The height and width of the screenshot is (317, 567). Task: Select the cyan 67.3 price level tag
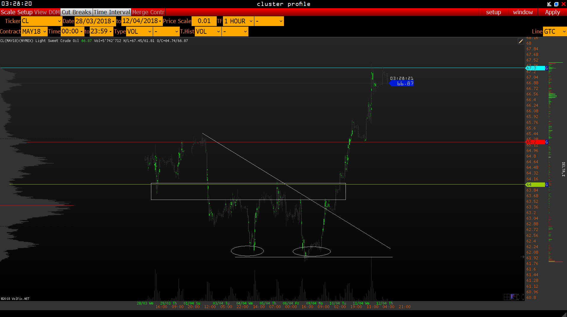click(x=535, y=68)
